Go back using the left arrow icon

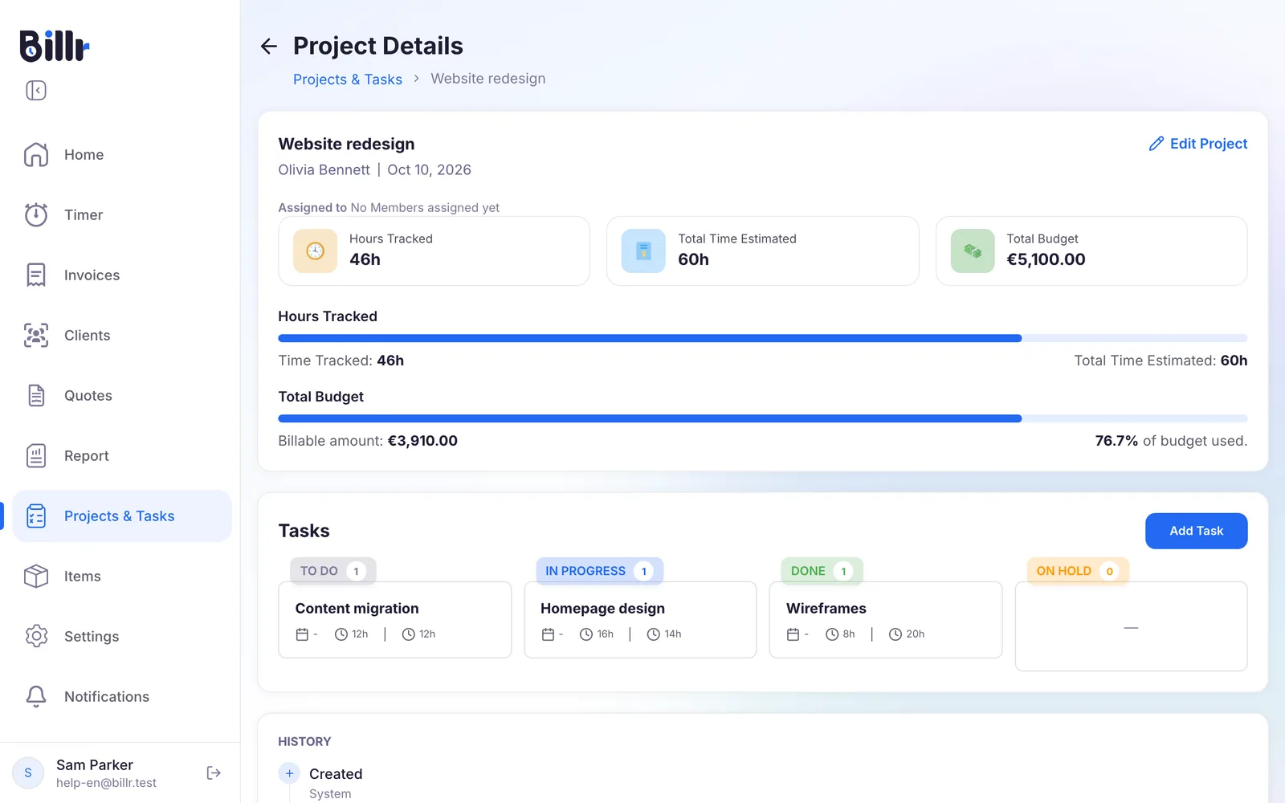[269, 47]
